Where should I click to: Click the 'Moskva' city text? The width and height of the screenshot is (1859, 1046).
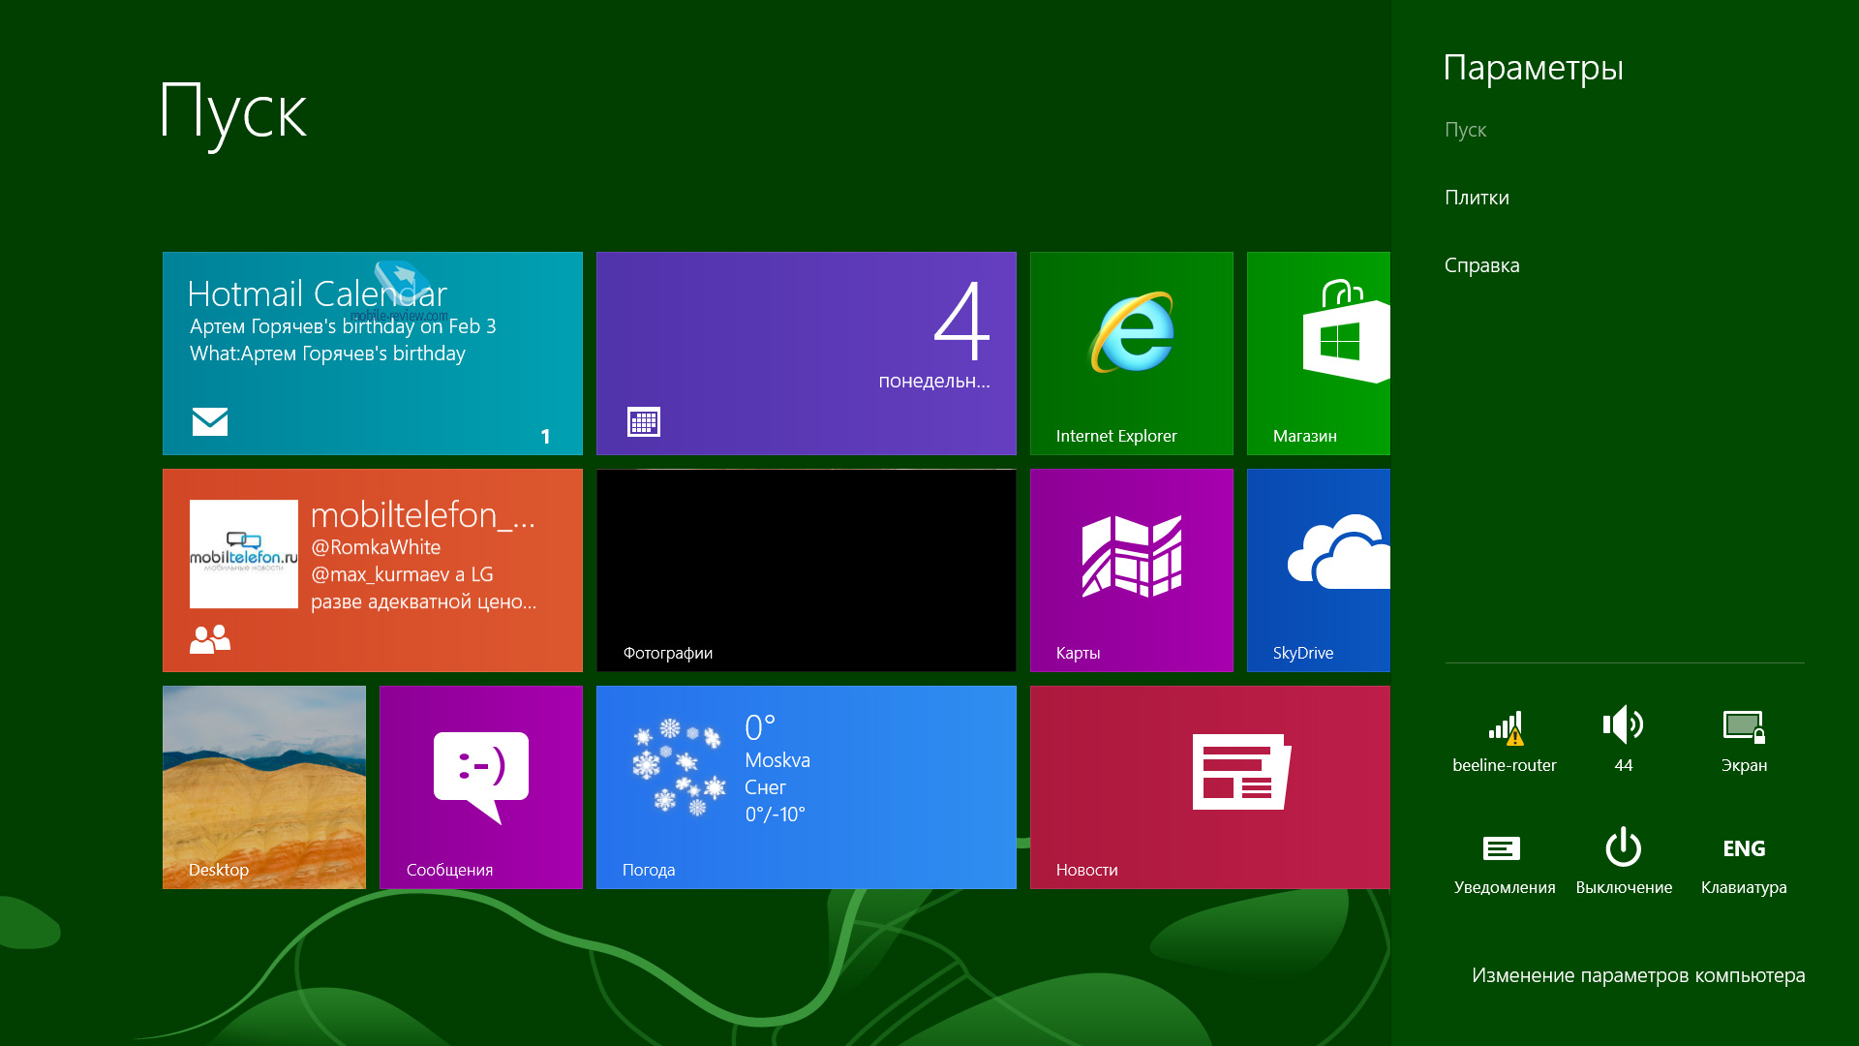point(777,760)
